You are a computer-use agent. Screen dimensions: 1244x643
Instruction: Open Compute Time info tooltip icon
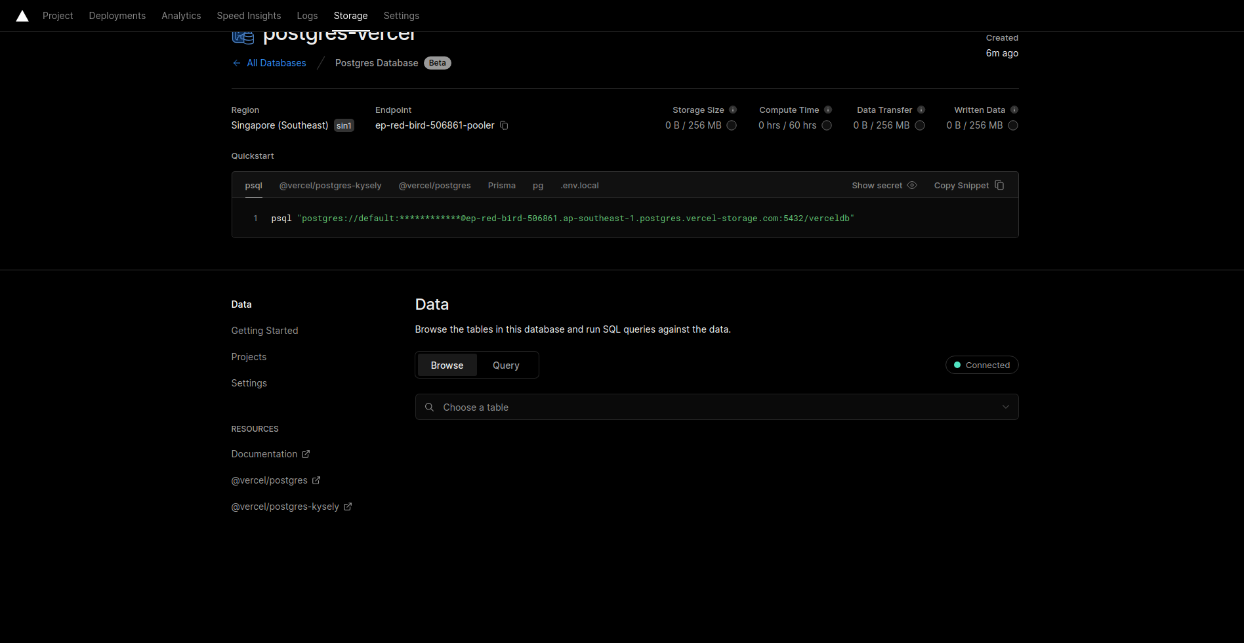point(828,110)
